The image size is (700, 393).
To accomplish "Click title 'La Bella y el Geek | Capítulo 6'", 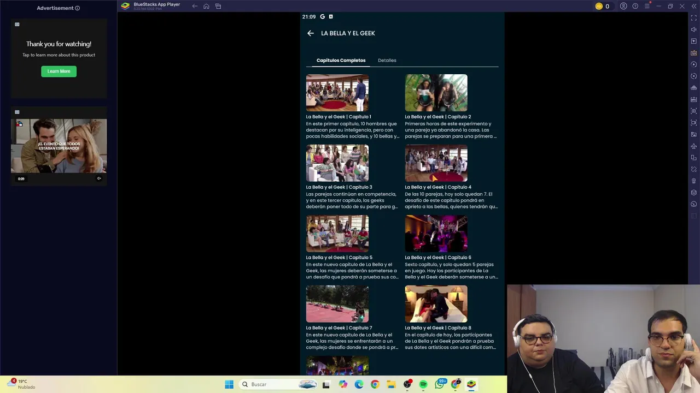I will click(x=438, y=258).
